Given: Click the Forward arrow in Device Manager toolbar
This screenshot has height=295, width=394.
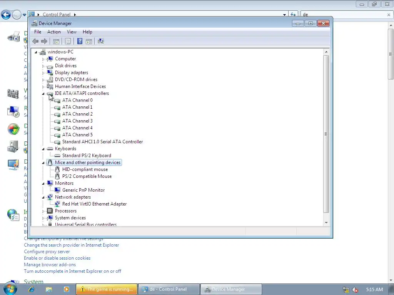Looking at the screenshot, I should pos(44,41).
